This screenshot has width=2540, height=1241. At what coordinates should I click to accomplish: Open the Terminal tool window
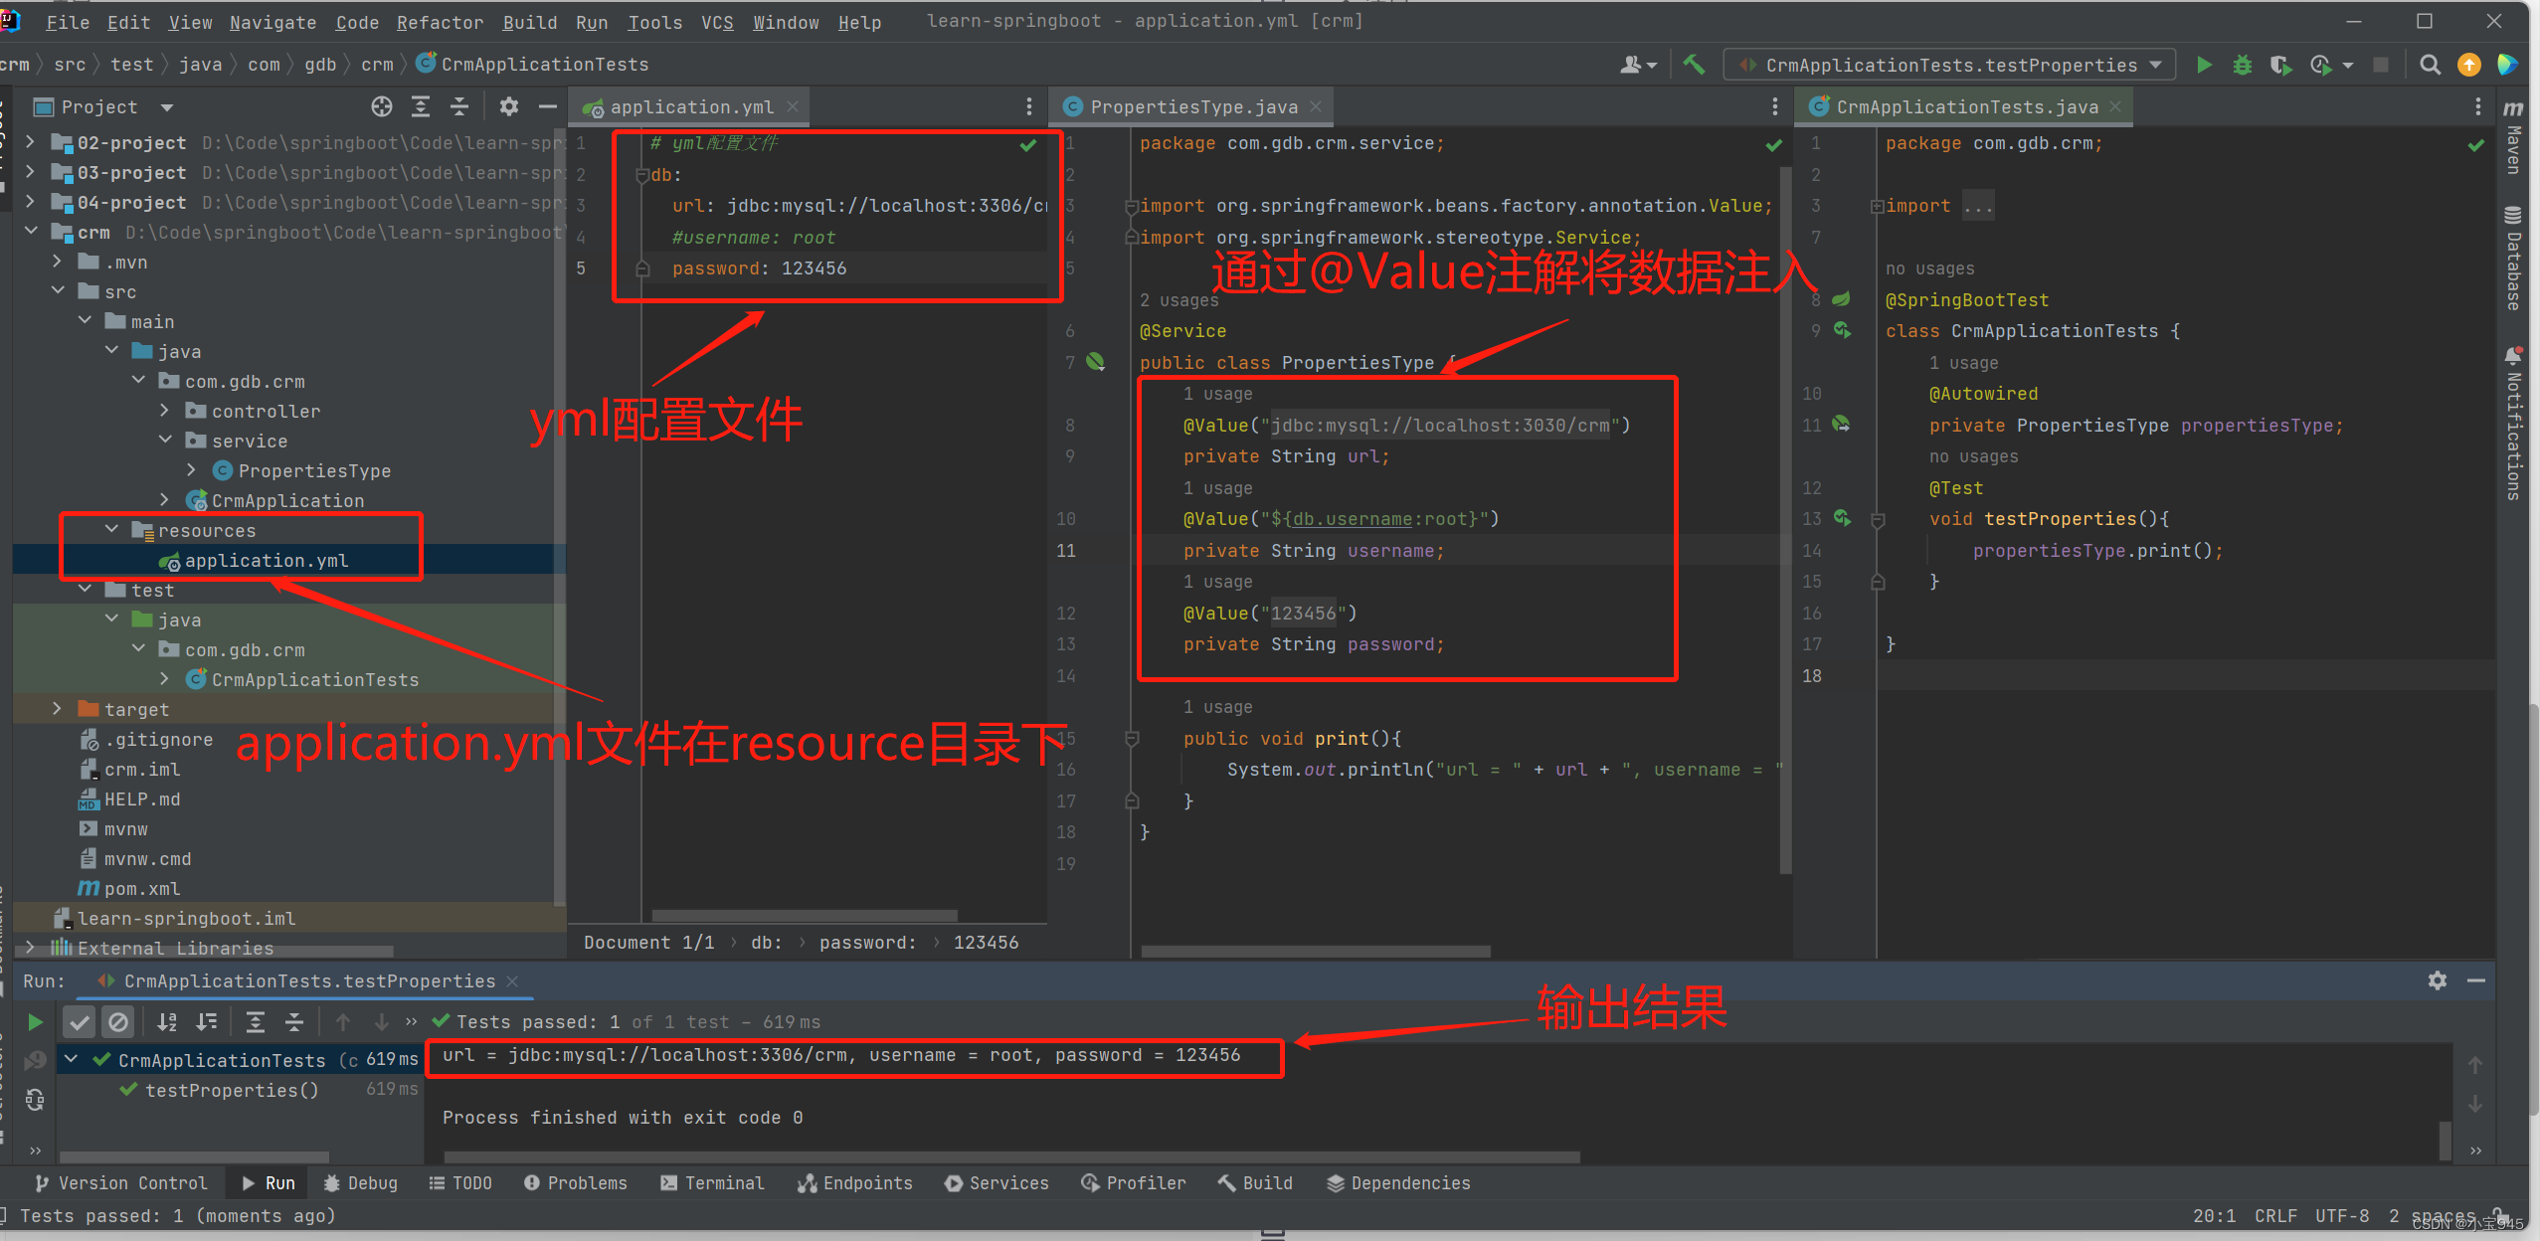pos(712,1182)
